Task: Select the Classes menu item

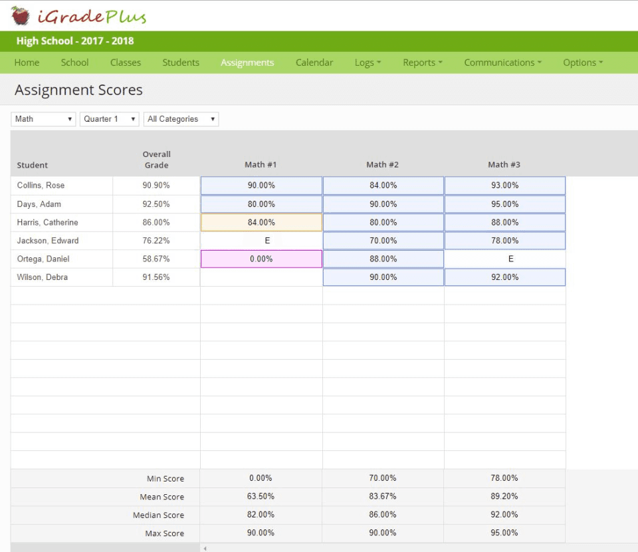Action: 125,62
